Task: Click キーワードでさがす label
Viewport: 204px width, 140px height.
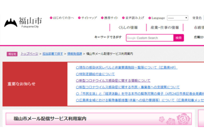Action: click(x=108, y=37)
